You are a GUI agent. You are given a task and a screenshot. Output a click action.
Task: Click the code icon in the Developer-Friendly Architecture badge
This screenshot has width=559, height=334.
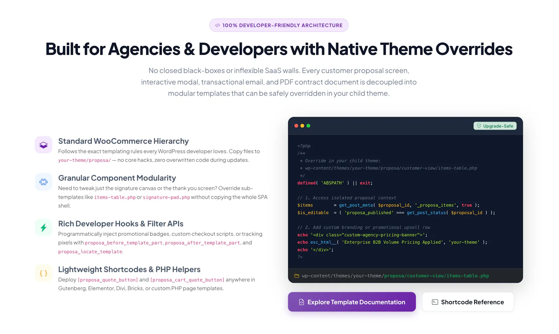(217, 25)
